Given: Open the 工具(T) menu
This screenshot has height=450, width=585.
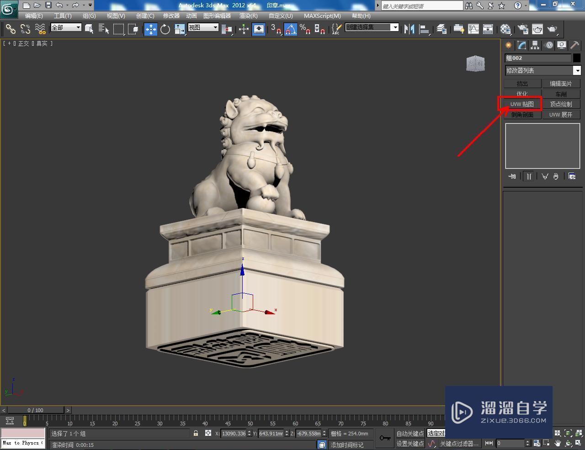Looking at the screenshot, I should [x=63, y=16].
